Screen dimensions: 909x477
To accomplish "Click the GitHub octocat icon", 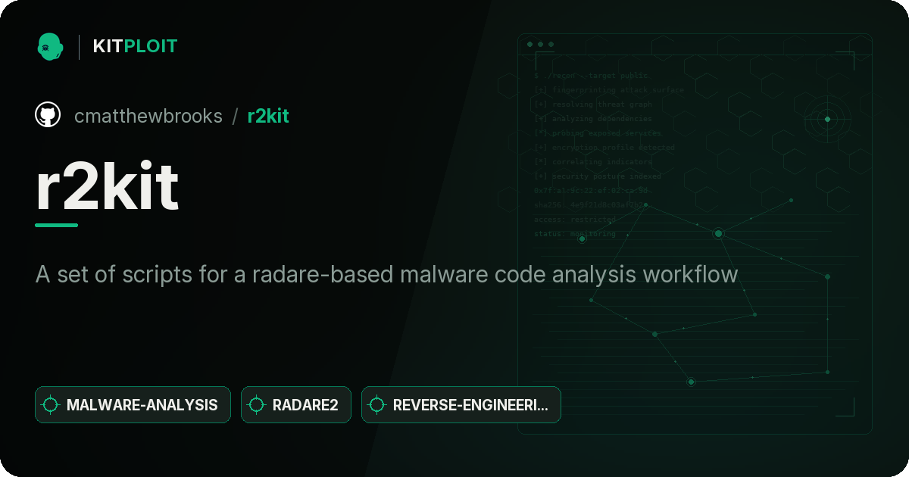I will 48,115.
